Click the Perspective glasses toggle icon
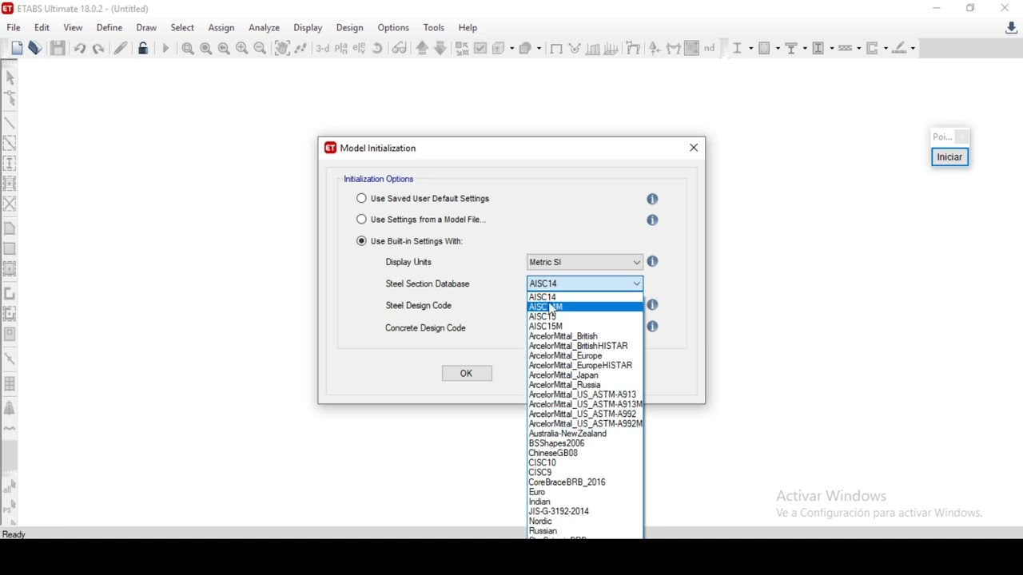The image size is (1023, 575). (400, 49)
